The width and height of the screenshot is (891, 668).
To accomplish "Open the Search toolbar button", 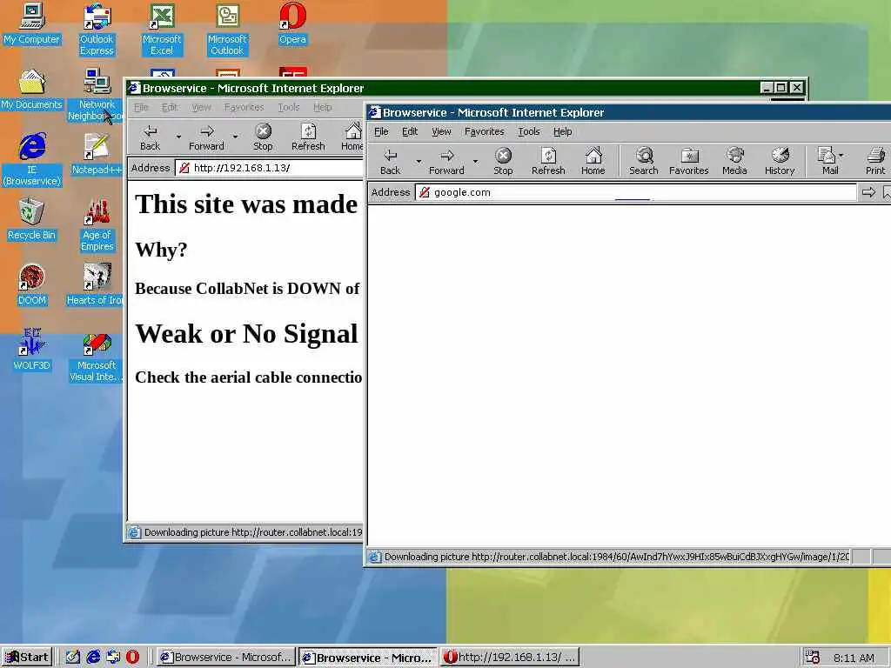I will (644, 161).
